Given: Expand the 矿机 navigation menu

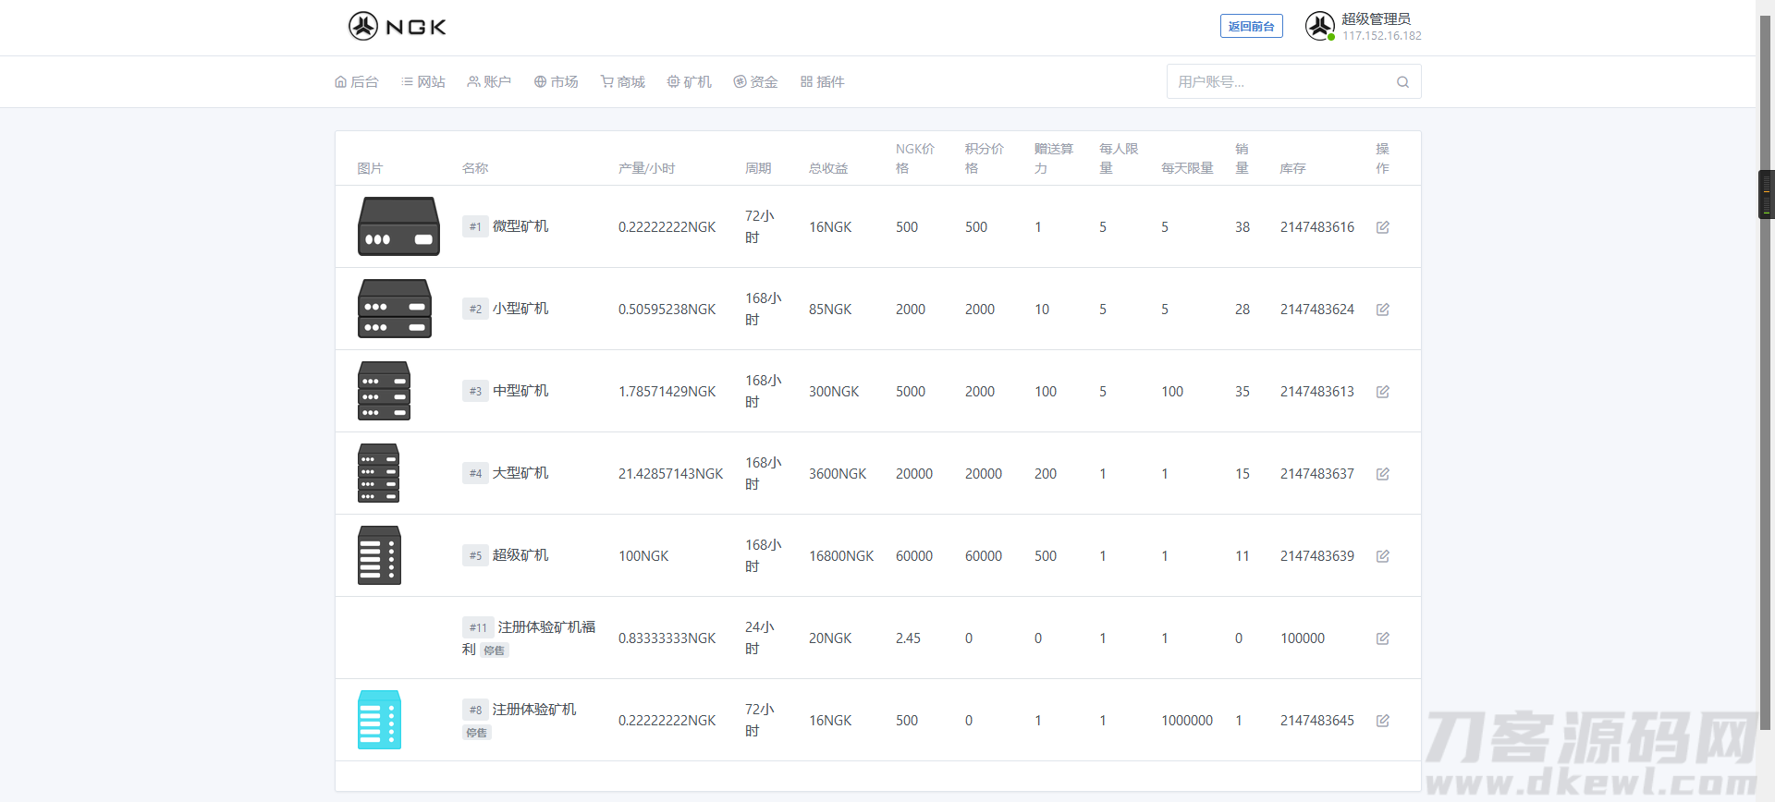Looking at the screenshot, I should click(x=690, y=82).
